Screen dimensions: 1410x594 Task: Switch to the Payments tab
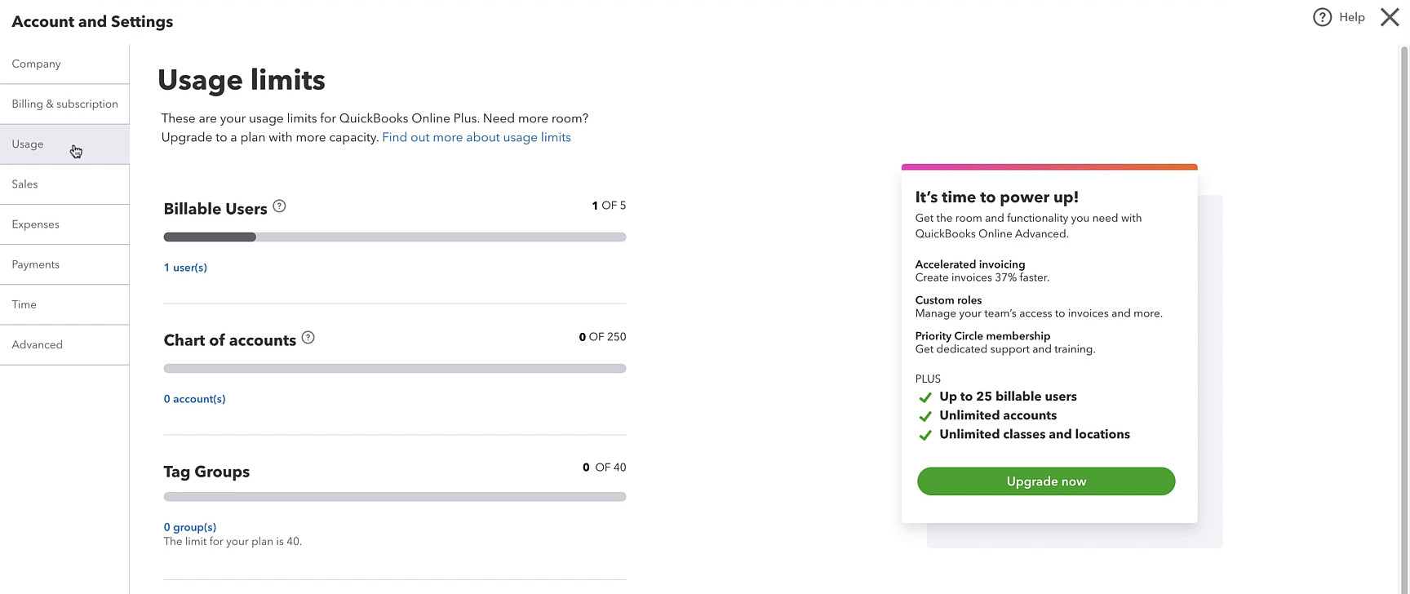pyautogui.click(x=64, y=264)
